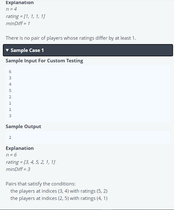Click the Sample Output heading
The width and height of the screenshot is (174, 210).
pyautogui.click(x=23, y=127)
